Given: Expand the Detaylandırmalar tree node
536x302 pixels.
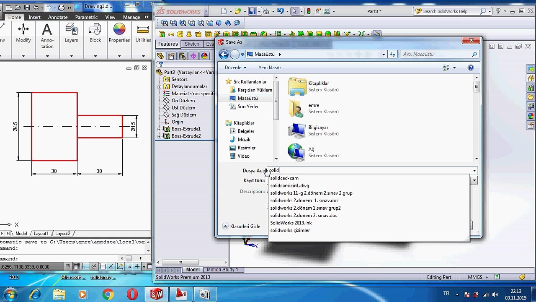Looking at the screenshot, I should point(160,87).
